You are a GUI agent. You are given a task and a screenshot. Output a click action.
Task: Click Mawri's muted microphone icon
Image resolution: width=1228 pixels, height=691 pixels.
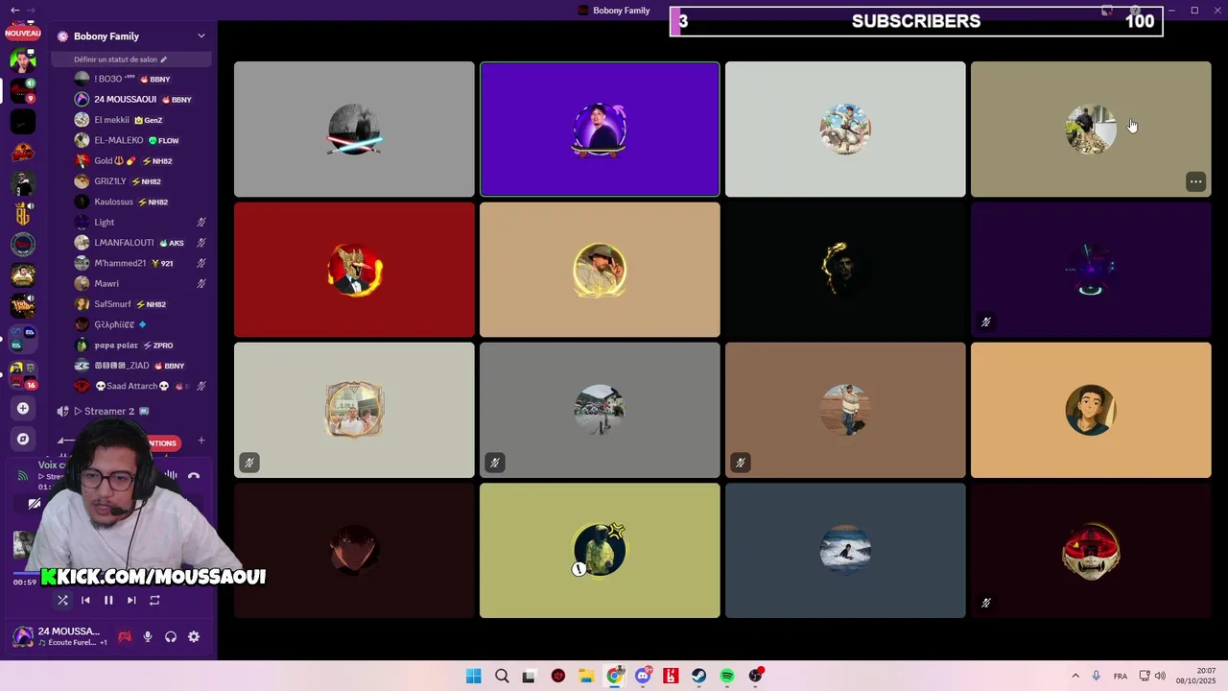201,284
